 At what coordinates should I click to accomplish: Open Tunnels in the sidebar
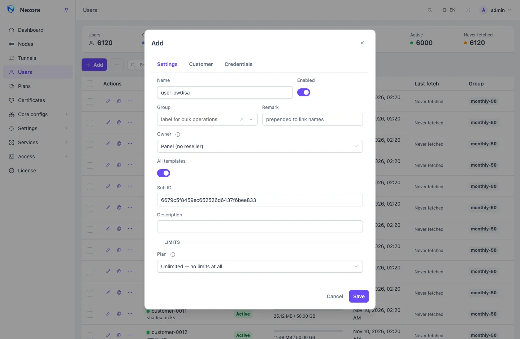tap(38, 58)
